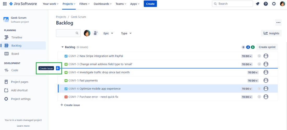Open the help question mark icon
This screenshot has width=287, height=130.
[266, 4]
